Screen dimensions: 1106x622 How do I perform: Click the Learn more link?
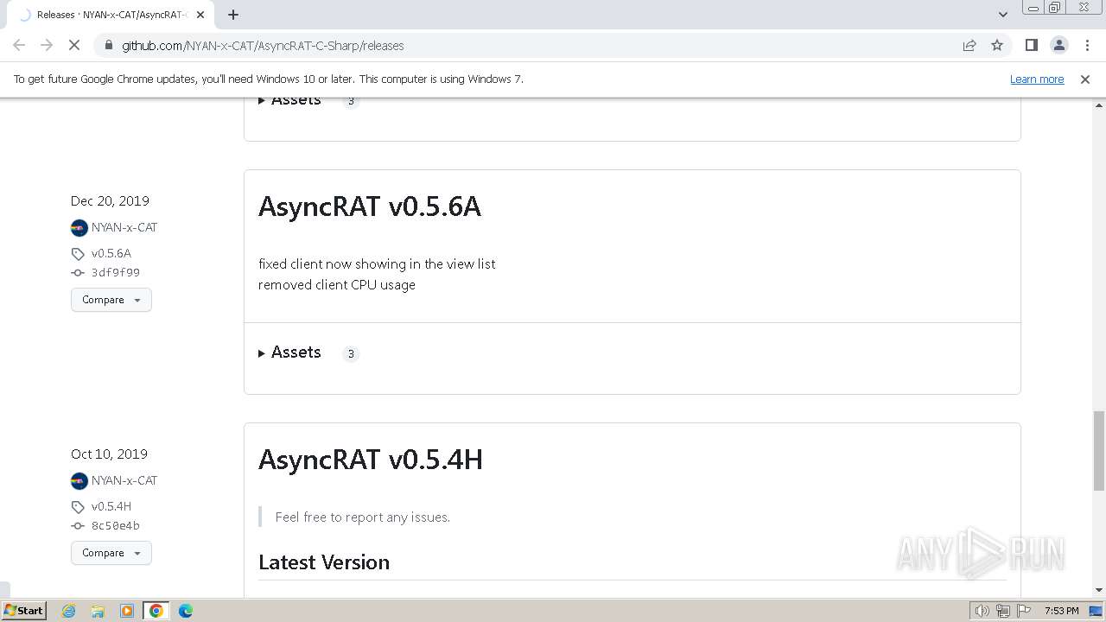click(1037, 79)
